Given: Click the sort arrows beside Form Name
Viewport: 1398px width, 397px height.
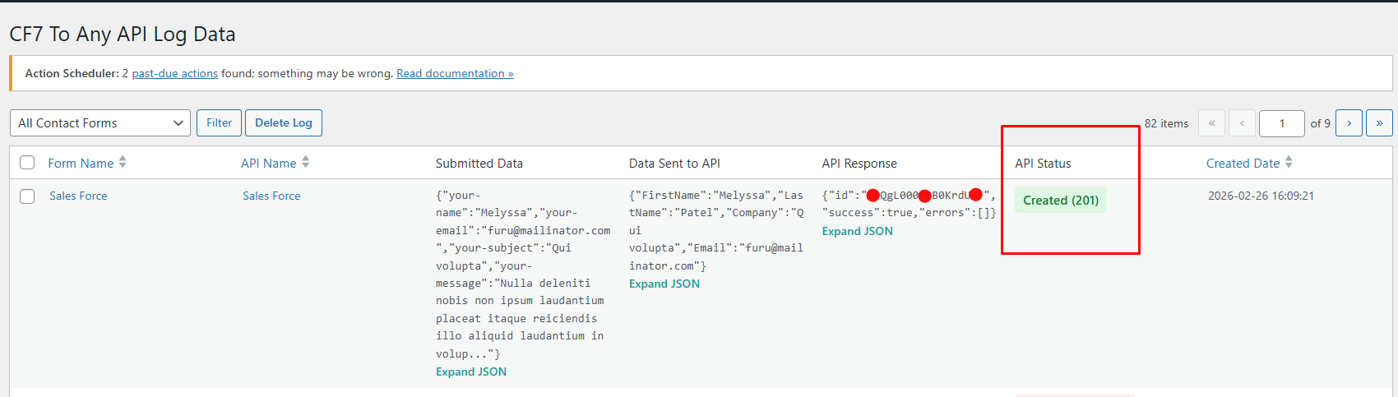Looking at the screenshot, I should tap(123, 163).
